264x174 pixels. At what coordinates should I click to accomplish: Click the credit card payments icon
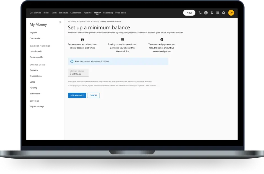pos(122,40)
